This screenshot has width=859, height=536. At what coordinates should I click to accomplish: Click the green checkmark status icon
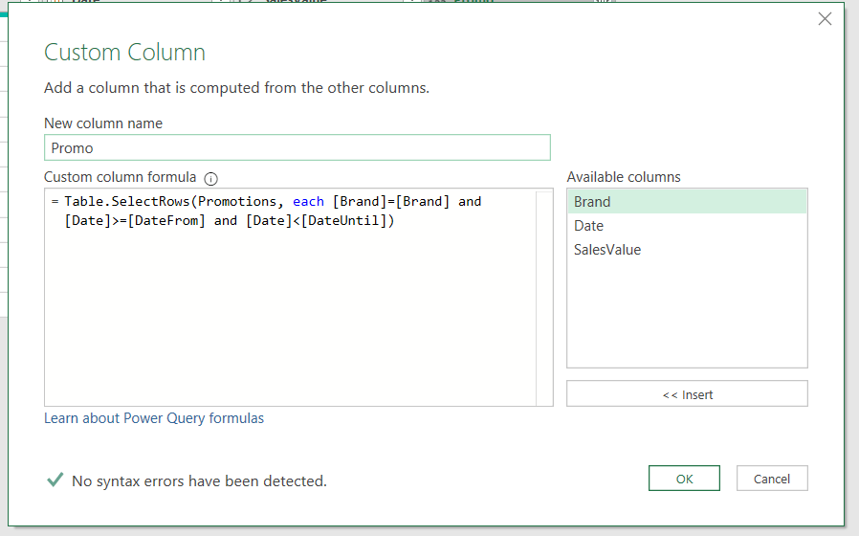pos(55,480)
